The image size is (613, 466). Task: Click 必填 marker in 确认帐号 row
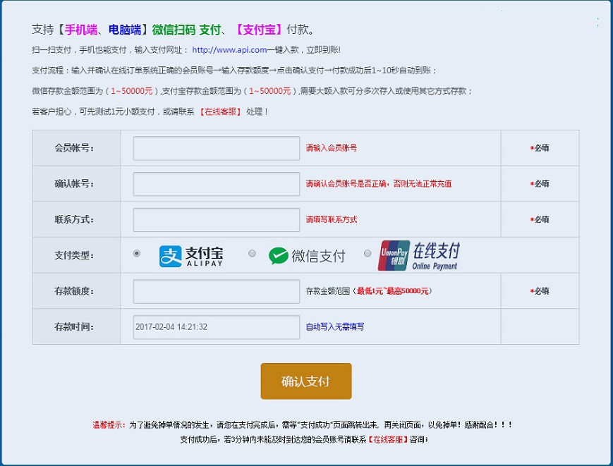click(x=540, y=183)
